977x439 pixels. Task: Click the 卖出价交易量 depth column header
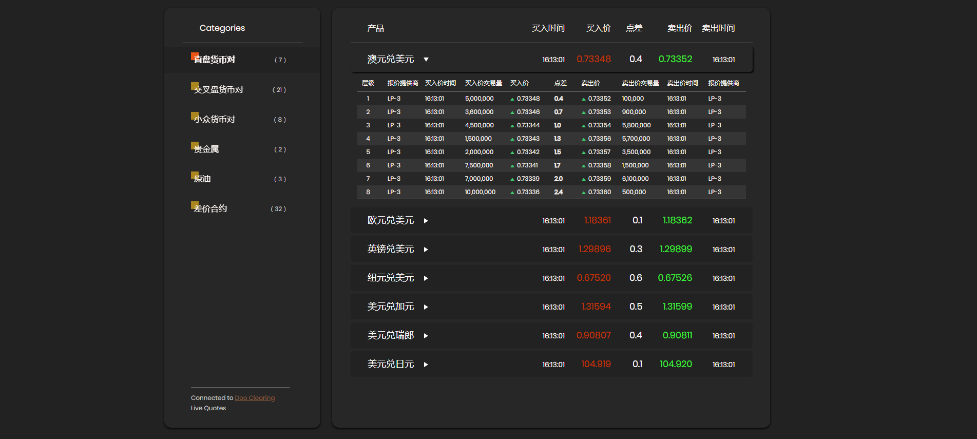pyautogui.click(x=641, y=83)
